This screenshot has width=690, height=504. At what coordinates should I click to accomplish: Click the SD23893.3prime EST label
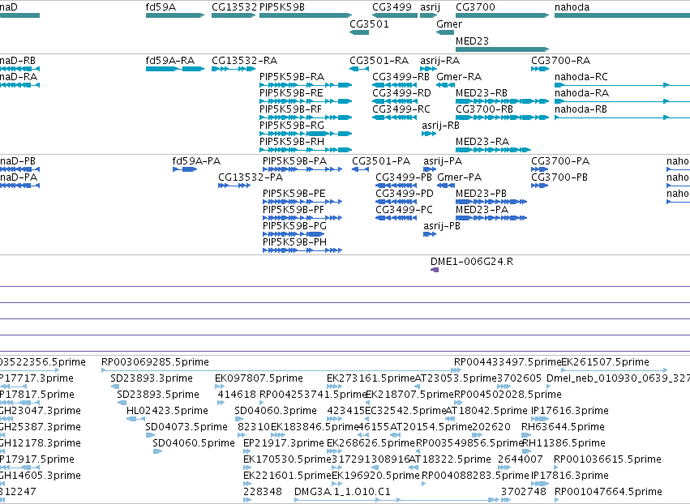click(x=152, y=378)
